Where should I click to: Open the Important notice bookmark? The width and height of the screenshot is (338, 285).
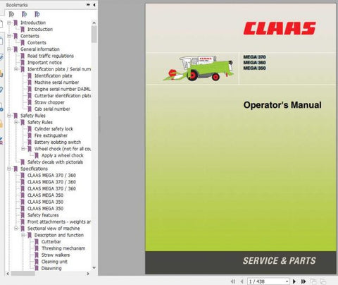(x=44, y=63)
